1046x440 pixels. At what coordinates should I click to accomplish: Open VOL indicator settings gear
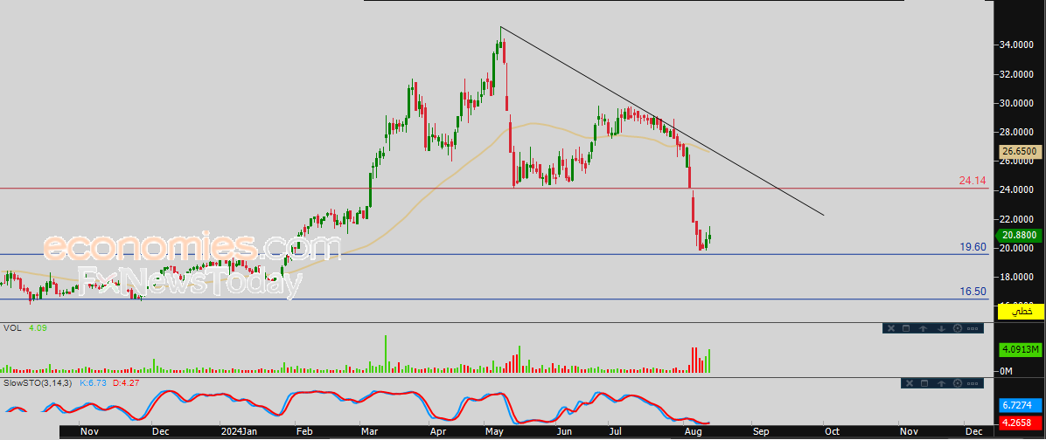958,328
